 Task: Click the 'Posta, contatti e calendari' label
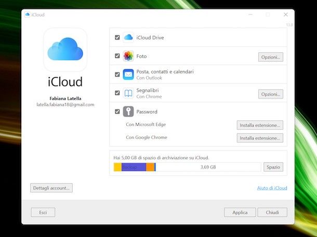(x=165, y=72)
